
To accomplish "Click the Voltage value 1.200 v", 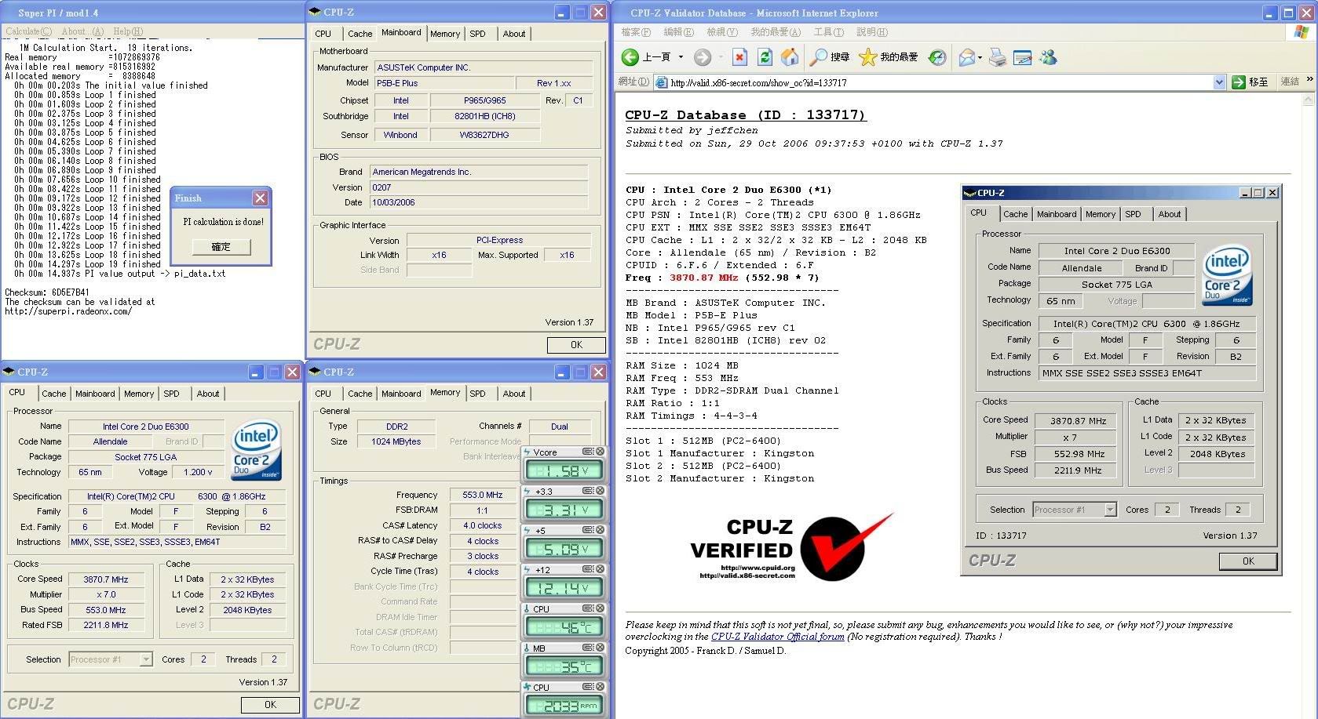I will (x=197, y=472).
